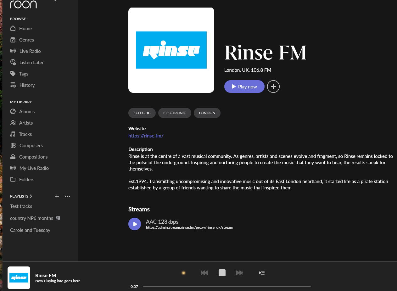
Task: Click the Listen Later clock icon
Action: 13,62
